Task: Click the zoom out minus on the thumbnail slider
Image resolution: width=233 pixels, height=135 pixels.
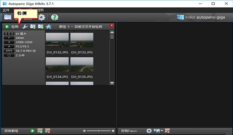Action: (84, 131)
